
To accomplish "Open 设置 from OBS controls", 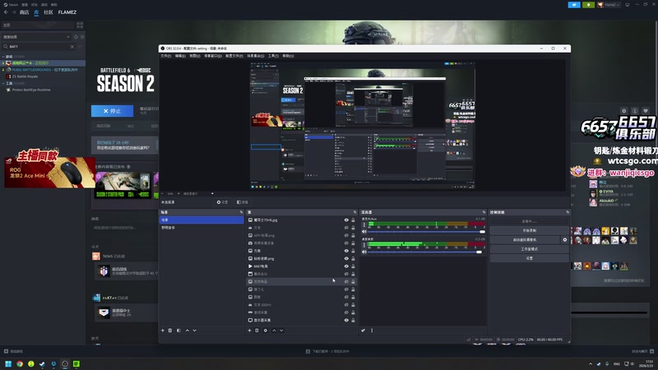I will 529,258.
